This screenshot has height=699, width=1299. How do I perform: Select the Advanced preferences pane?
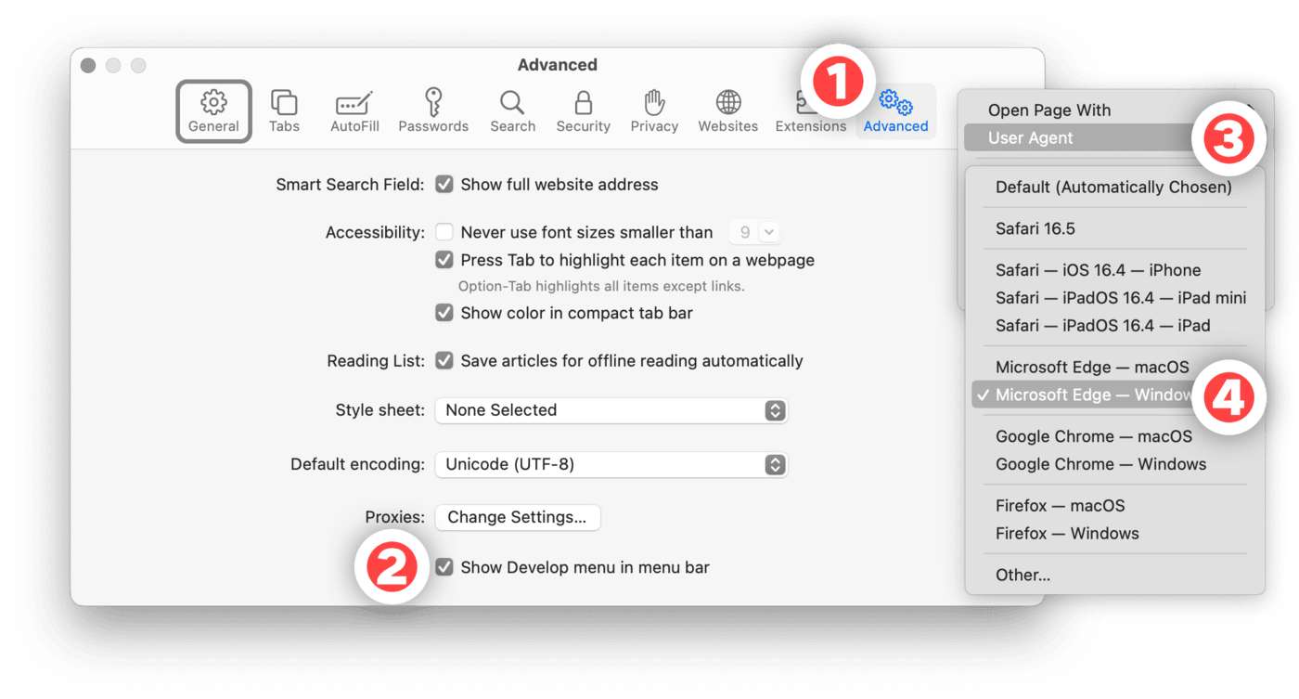click(895, 111)
